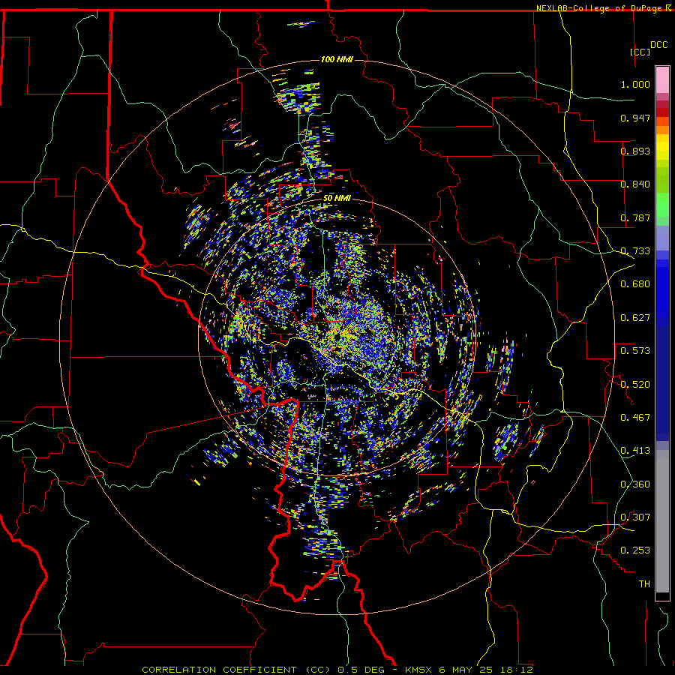
Task: Pick the bright green segment of the color bar
Action: (x=662, y=205)
